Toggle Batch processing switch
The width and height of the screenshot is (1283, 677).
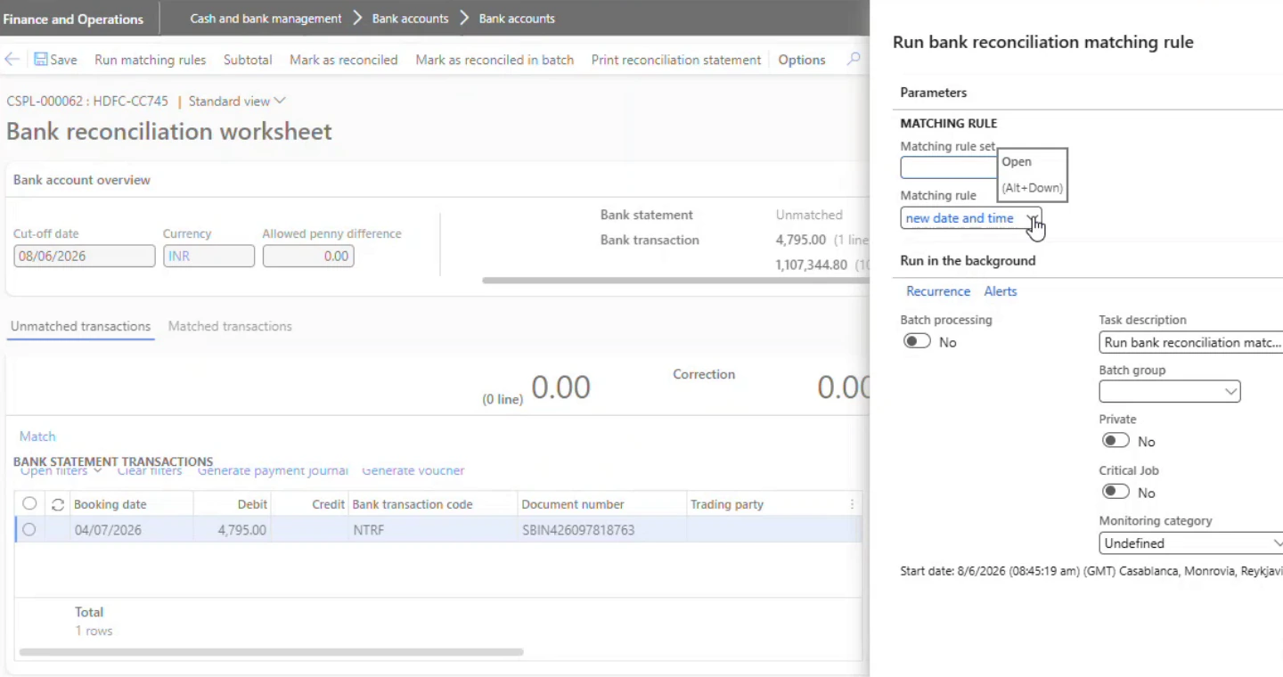(917, 342)
